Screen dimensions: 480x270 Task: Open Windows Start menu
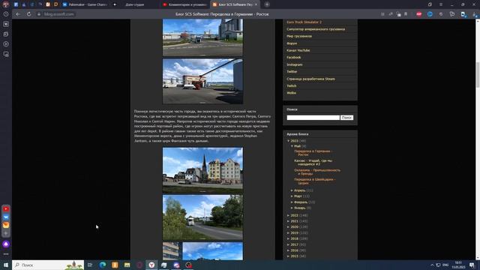click(x=6, y=265)
